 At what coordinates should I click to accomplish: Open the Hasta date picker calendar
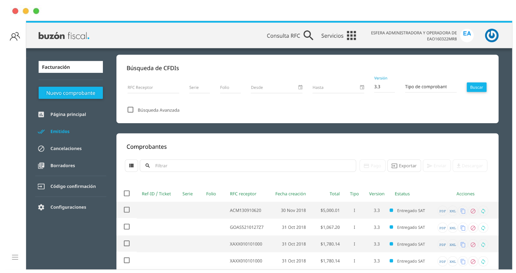tap(362, 87)
